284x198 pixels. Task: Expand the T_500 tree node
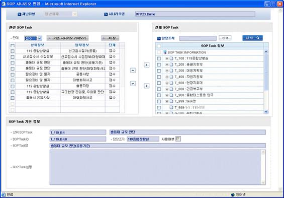(x=167, y=83)
